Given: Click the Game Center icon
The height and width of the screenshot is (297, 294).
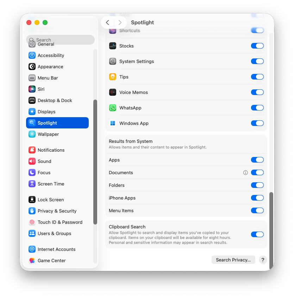Looking at the screenshot, I should [x=32, y=260].
